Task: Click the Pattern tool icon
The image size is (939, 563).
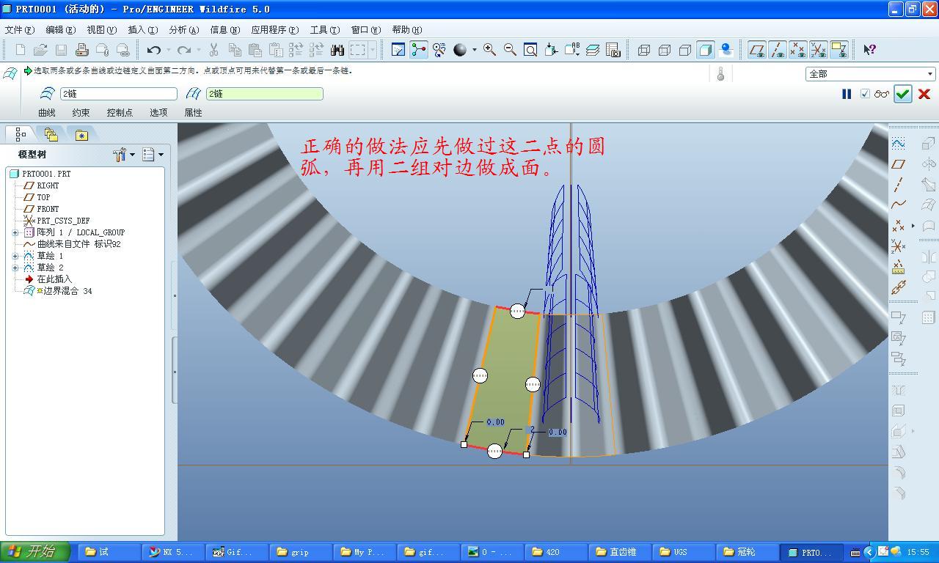Action: [x=928, y=317]
